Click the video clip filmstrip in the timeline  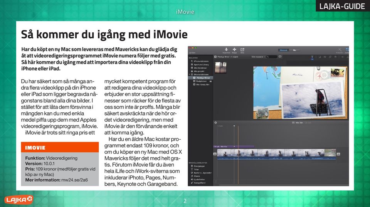(x=277, y=153)
